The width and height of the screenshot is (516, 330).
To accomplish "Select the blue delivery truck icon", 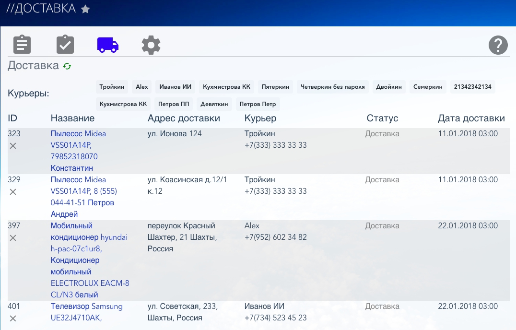I will (x=108, y=45).
